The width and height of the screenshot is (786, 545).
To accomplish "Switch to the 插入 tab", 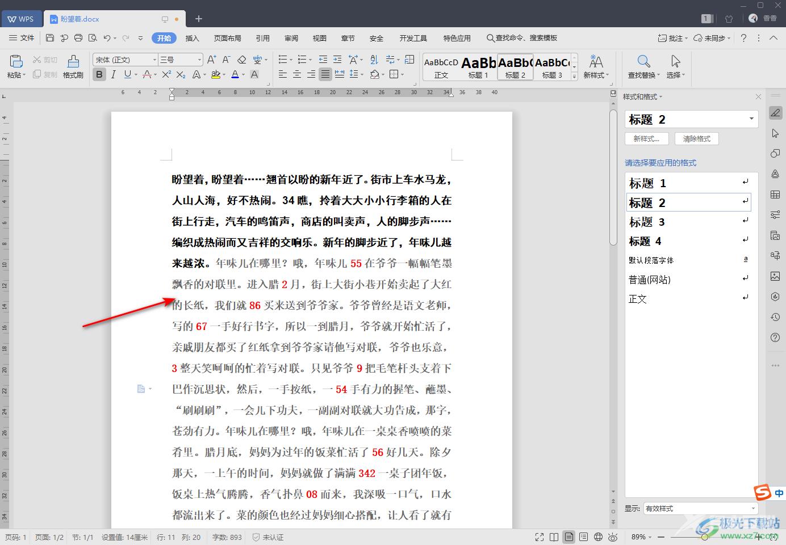I will click(193, 38).
